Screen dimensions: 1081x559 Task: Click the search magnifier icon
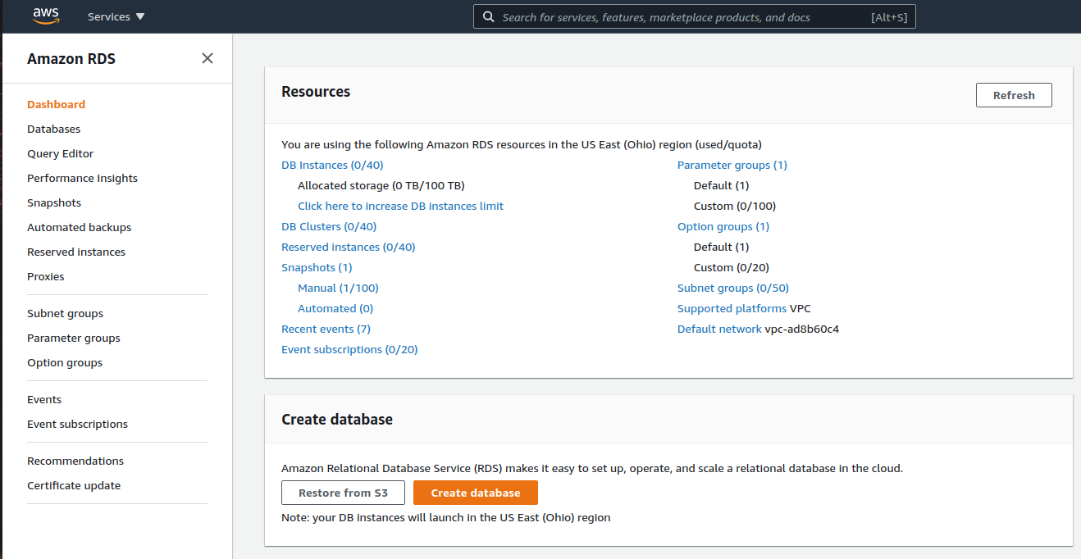point(488,16)
